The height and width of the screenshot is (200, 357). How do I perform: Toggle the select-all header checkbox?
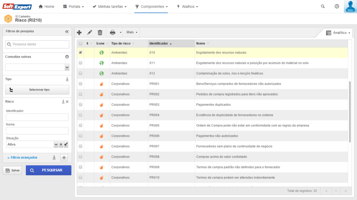[81, 43]
